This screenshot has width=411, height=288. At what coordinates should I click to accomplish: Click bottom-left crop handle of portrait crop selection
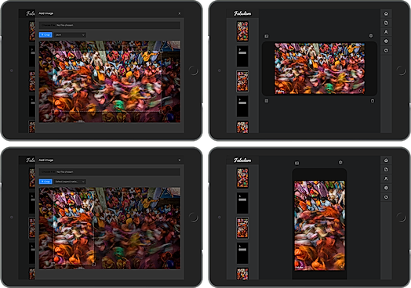[53, 264]
